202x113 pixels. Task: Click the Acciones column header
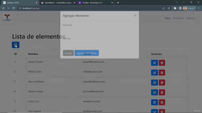coord(156,54)
